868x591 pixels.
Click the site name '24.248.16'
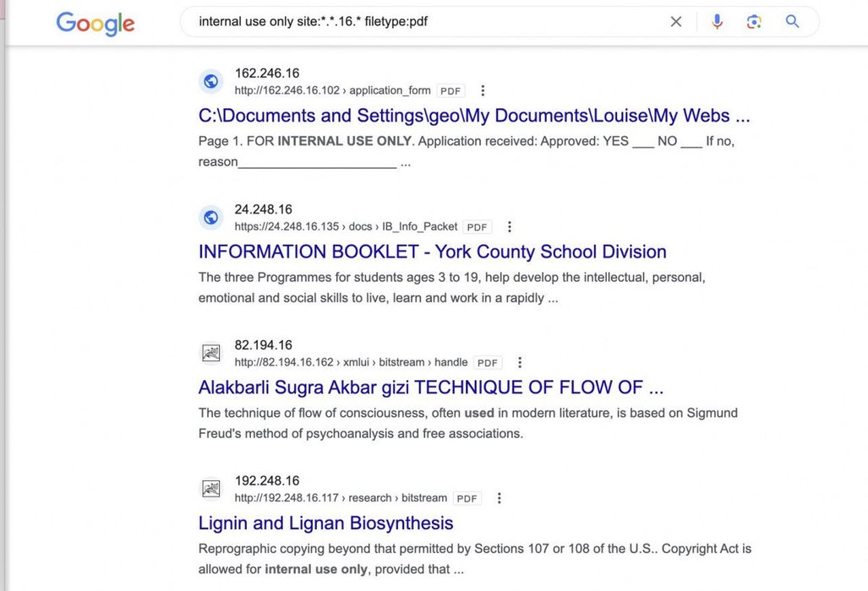[264, 209]
